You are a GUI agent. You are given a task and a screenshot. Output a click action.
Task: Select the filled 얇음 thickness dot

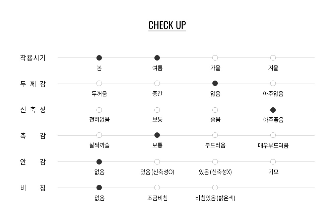(215, 83)
